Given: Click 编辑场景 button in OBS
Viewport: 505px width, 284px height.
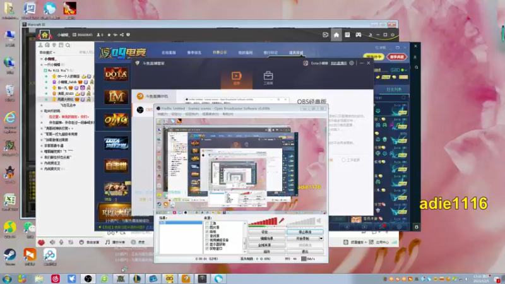Looking at the screenshot, I should pos(266,239).
